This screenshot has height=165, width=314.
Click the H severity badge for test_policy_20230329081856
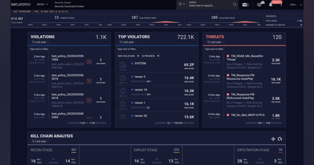[x=89, y=62]
